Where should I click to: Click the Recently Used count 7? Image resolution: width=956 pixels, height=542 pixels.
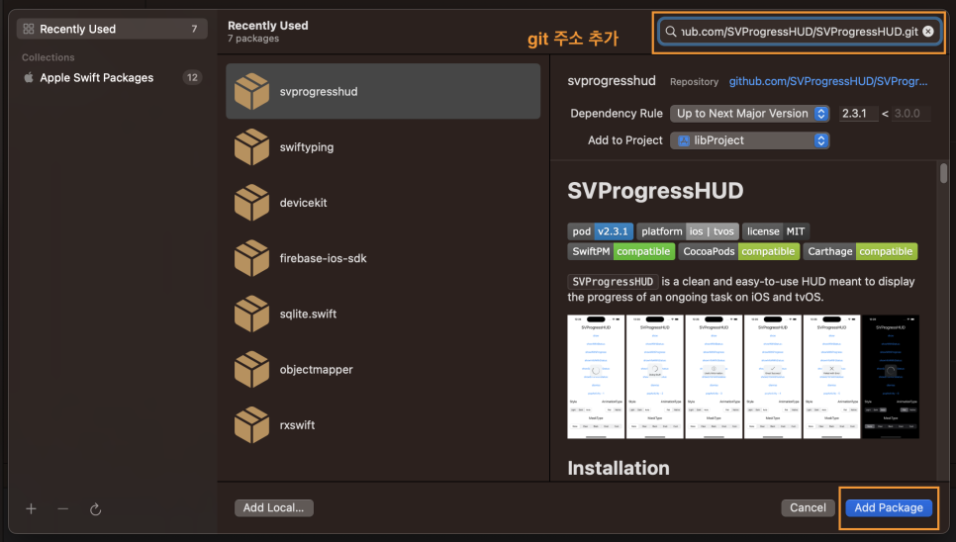194,29
